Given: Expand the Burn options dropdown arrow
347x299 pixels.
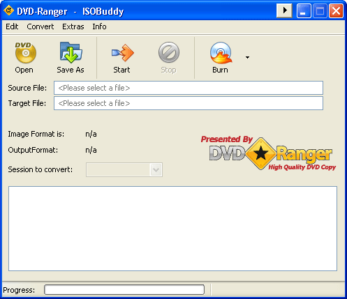Looking at the screenshot, I should [x=247, y=57].
